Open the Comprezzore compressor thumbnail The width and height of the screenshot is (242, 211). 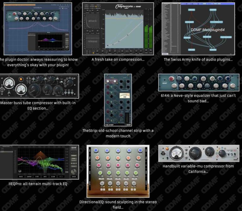pos(118,29)
